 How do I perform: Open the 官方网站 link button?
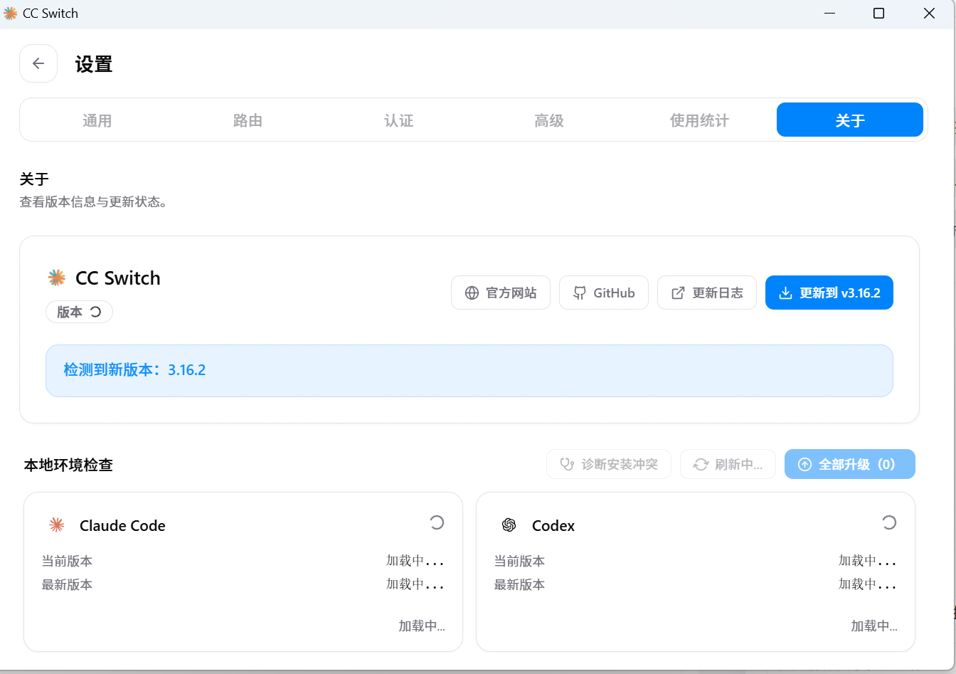pos(501,293)
